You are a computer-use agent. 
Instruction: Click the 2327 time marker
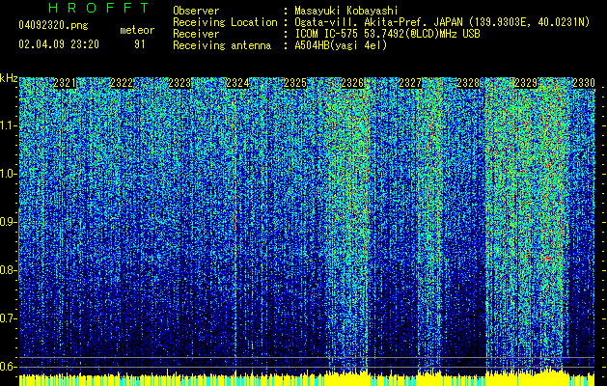click(410, 83)
